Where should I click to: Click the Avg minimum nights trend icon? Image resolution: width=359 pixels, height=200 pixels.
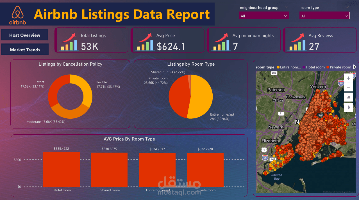(221, 42)
